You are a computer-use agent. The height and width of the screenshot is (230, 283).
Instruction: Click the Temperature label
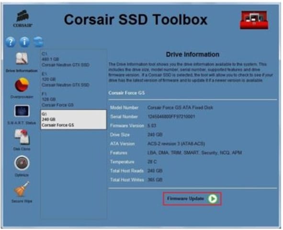[122, 162]
